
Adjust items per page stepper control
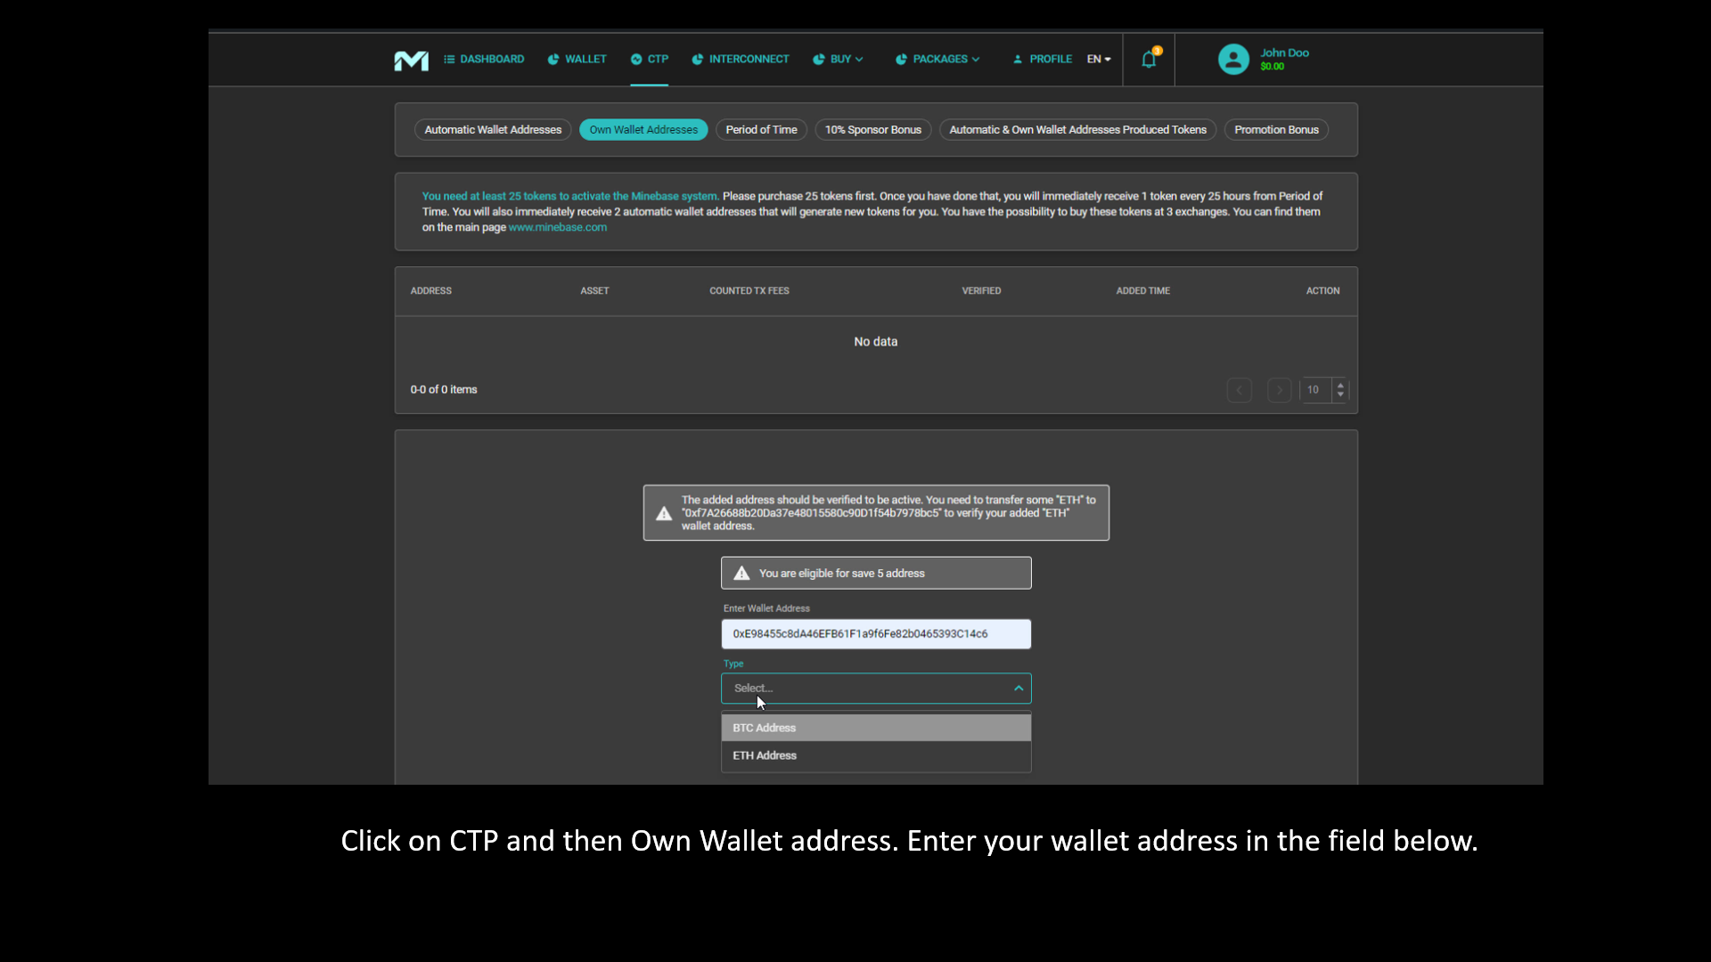(x=1339, y=388)
